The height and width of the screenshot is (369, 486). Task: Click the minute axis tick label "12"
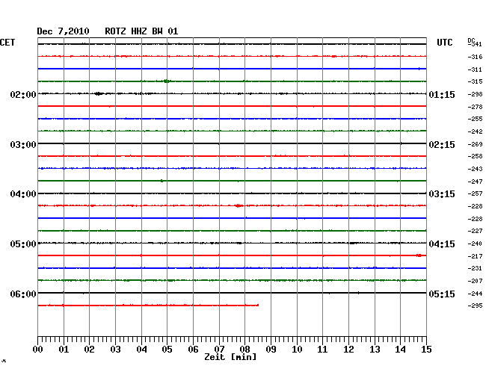tap(348, 349)
